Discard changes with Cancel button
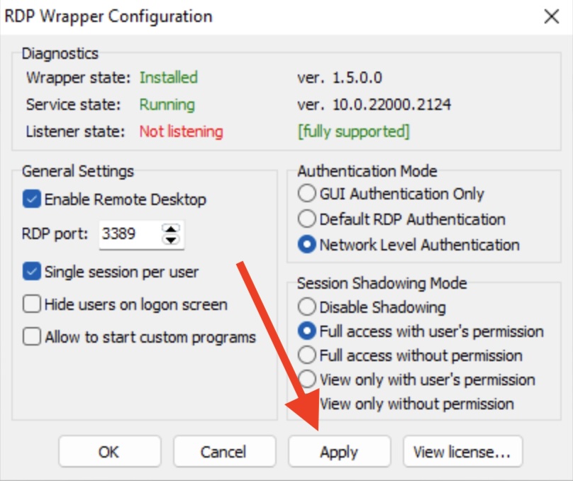 pos(224,452)
